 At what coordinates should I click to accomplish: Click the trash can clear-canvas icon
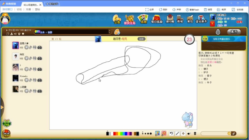coord(195,133)
